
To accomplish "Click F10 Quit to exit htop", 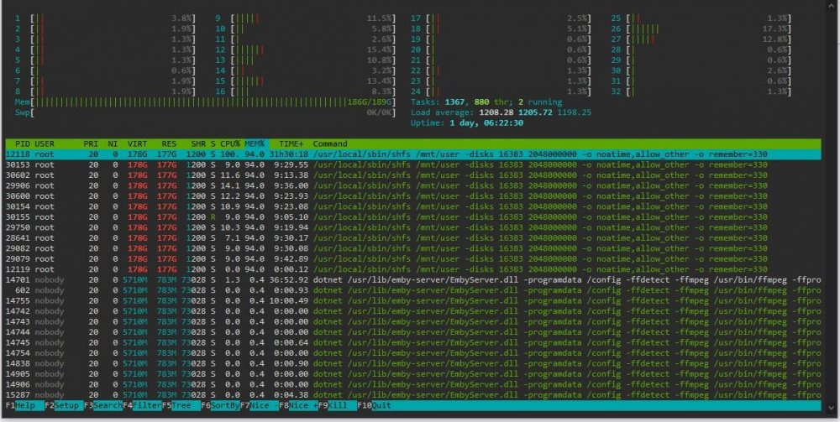I will tap(375, 405).
